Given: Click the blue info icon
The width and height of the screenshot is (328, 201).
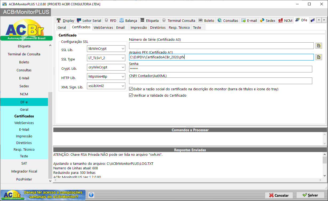Looking at the screenshot, I should click(91, 195).
